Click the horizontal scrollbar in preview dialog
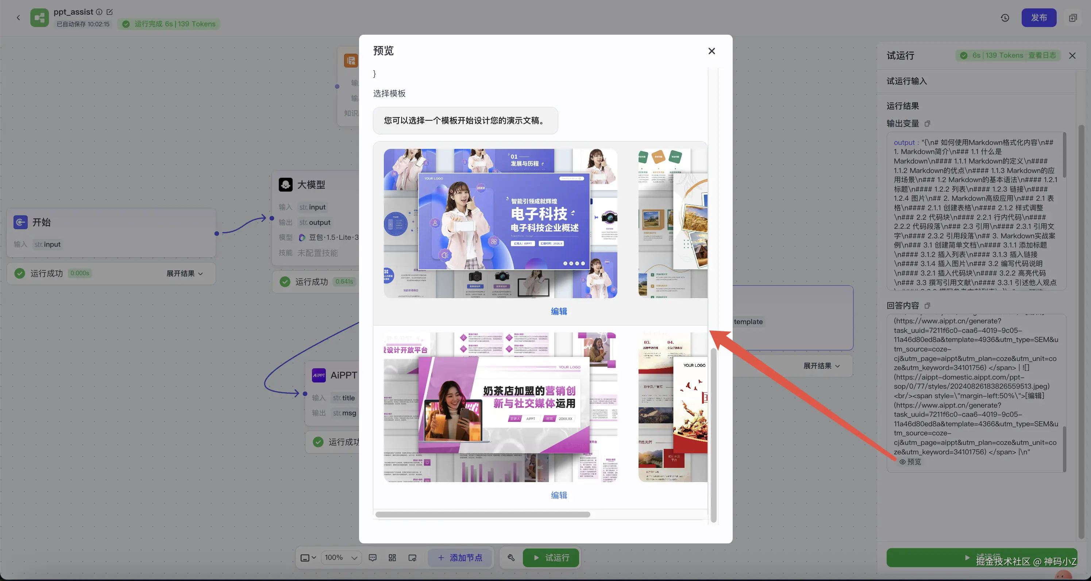Image resolution: width=1091 pixels, height=581 pixels. 482,515
